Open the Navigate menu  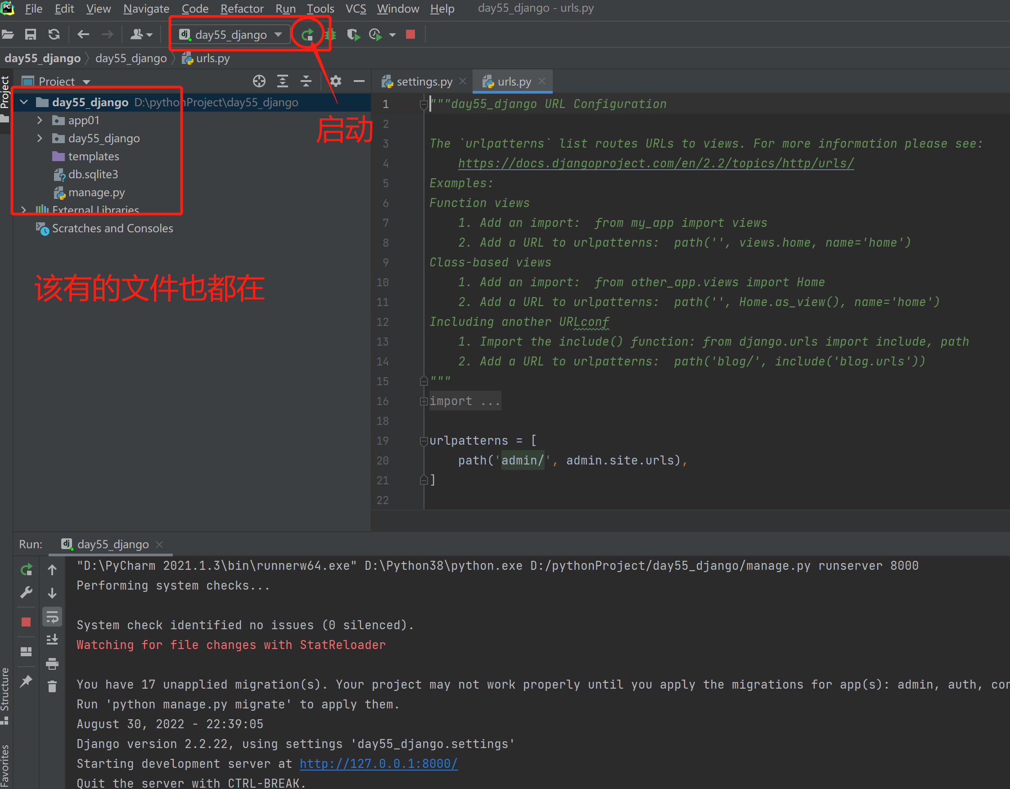coord(146,8)
